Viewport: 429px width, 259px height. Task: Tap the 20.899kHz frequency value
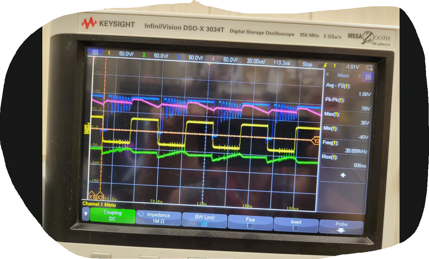click(x=356, y=151)
